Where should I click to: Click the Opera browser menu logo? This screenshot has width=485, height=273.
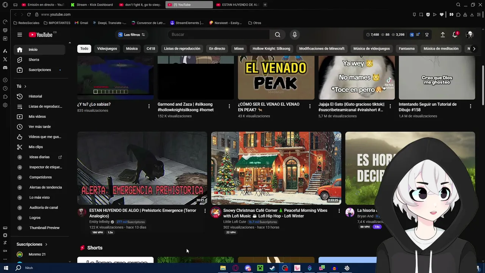5,5
